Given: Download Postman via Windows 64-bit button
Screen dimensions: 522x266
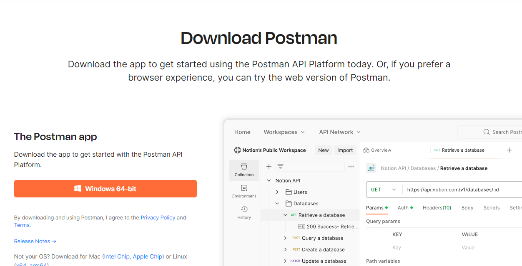Looking at the screenshot, I should point(105,189).
